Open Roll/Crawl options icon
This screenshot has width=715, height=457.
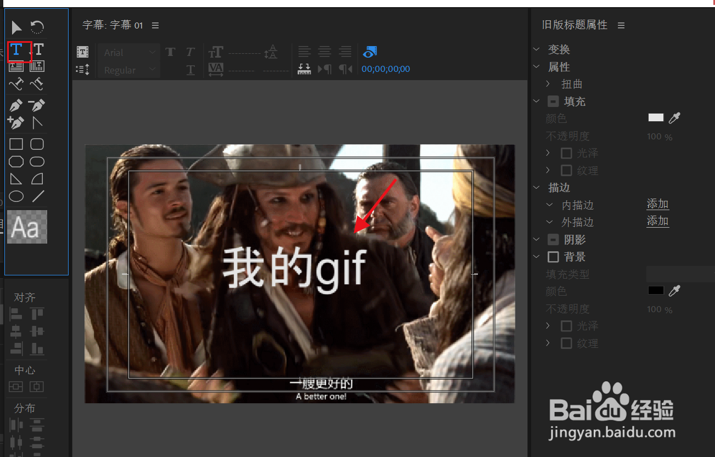tap(82, 70)
